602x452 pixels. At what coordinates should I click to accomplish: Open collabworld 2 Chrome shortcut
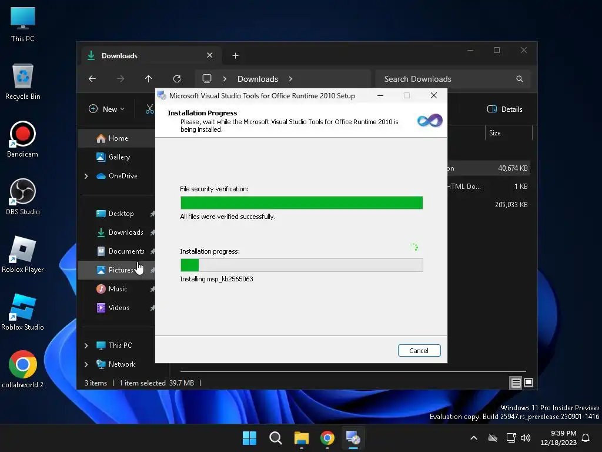point(23,370)
